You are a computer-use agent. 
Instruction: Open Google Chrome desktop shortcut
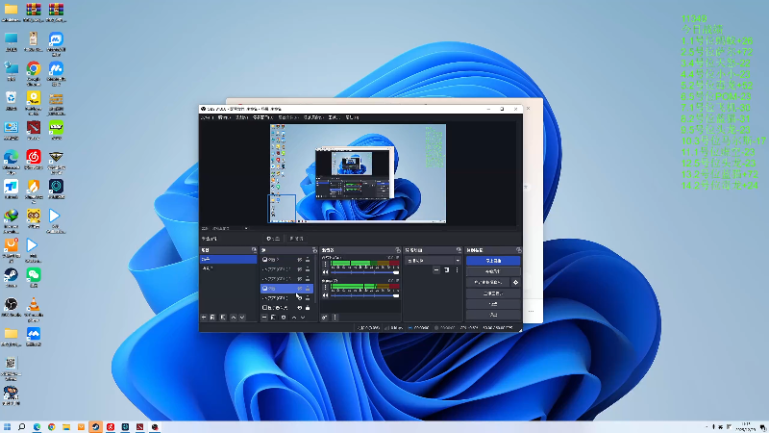[x=34, y=73]
